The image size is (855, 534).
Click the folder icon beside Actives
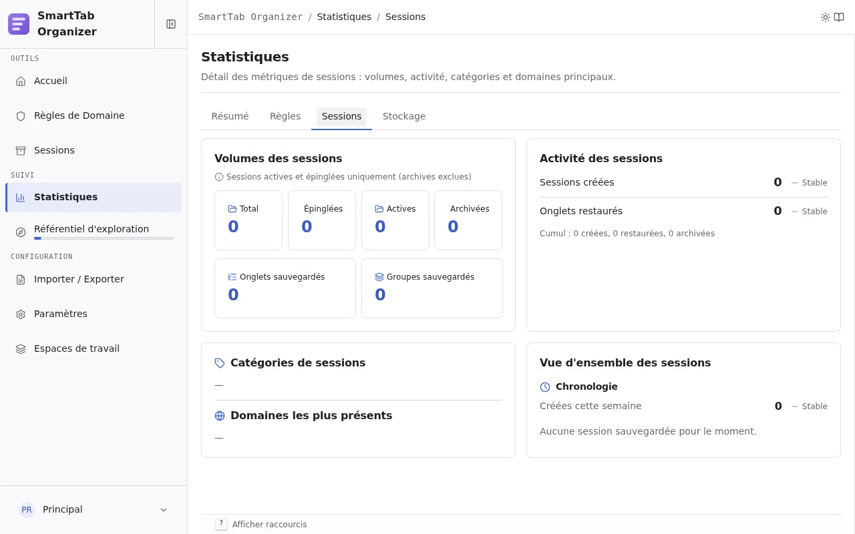pos(379,209)
